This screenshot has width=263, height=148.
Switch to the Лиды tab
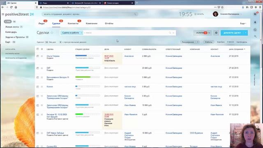(x=42, y=23)
